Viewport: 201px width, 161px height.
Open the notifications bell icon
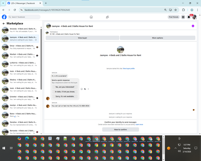(189, 17)
